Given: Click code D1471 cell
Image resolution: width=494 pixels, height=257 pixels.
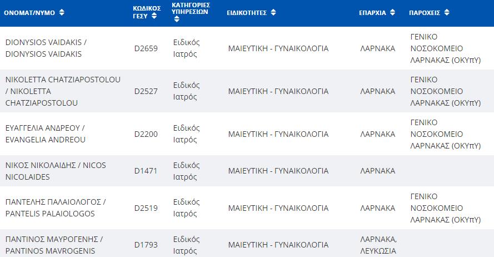Looking at the screenshot, I should point(146,171).
